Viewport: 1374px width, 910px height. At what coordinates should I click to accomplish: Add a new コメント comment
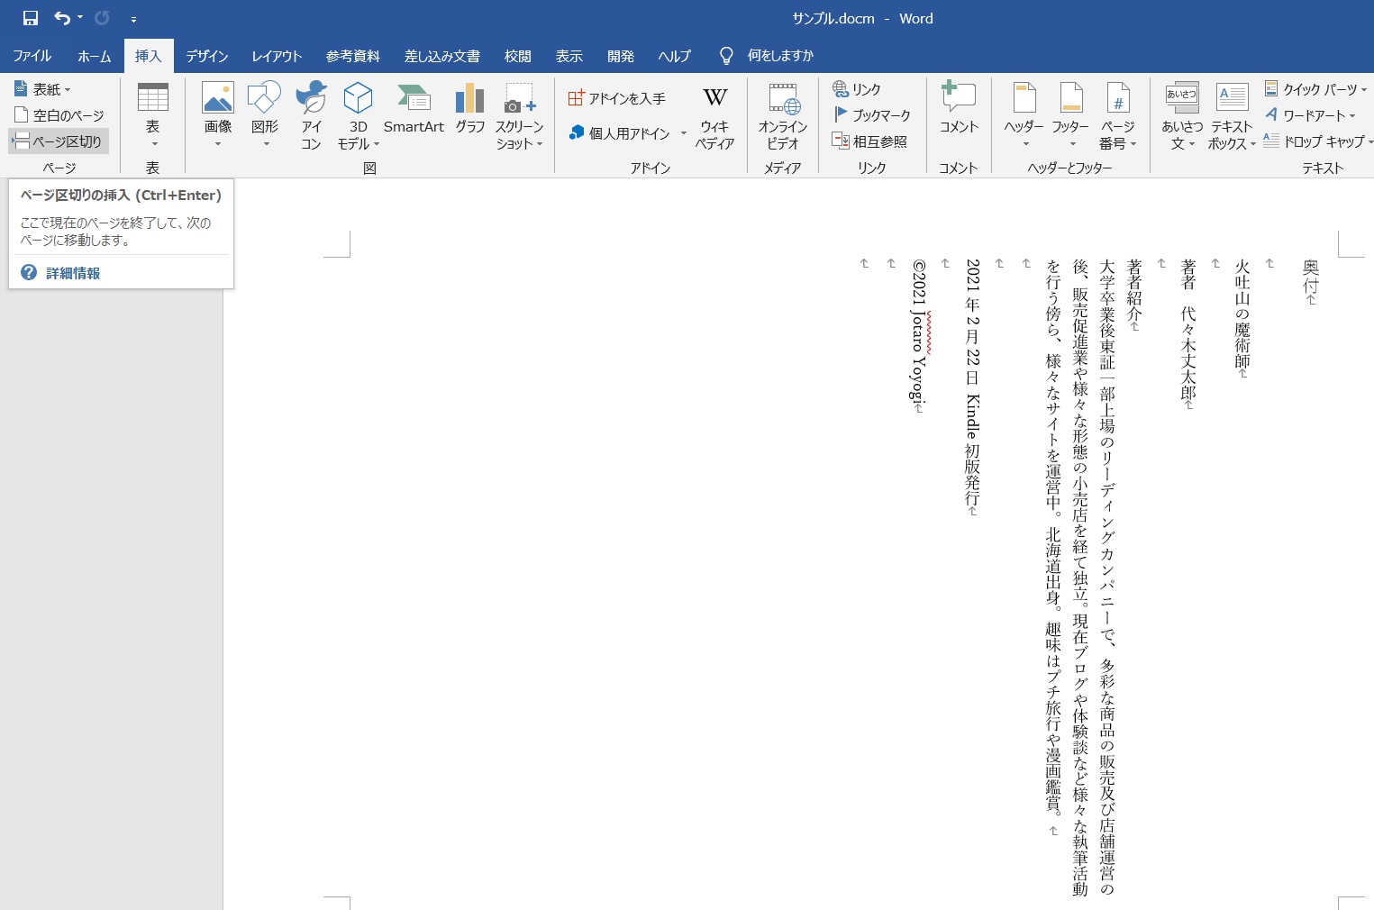[x=958, y=113]
